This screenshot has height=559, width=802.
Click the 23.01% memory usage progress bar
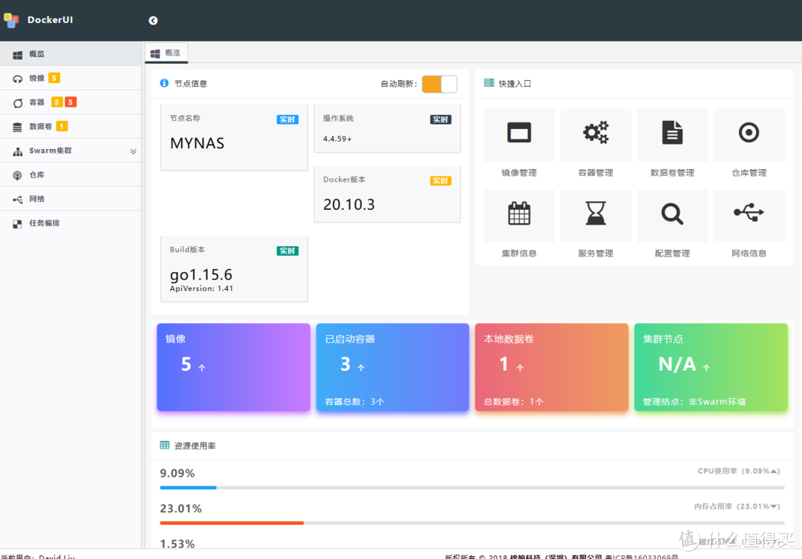[472, 523]
